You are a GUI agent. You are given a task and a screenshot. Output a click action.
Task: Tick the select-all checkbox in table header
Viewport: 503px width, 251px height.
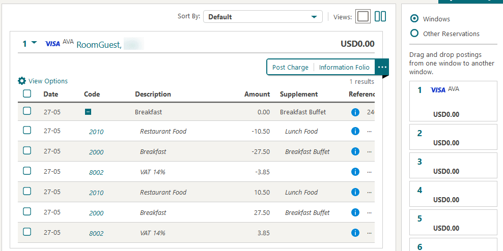click(27, 93)
